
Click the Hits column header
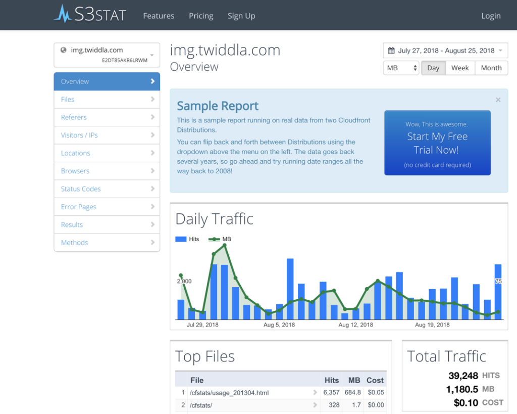click(331, 380)
